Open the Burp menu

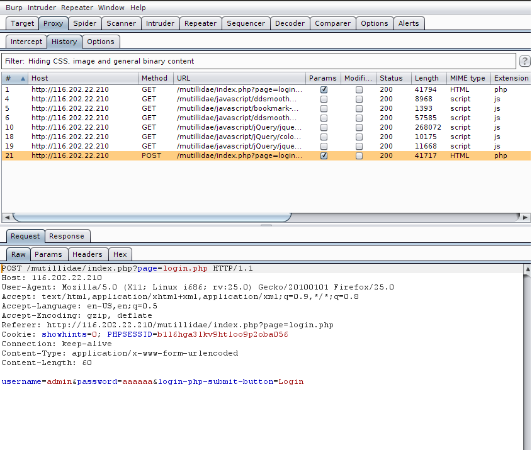pos(14,8)
